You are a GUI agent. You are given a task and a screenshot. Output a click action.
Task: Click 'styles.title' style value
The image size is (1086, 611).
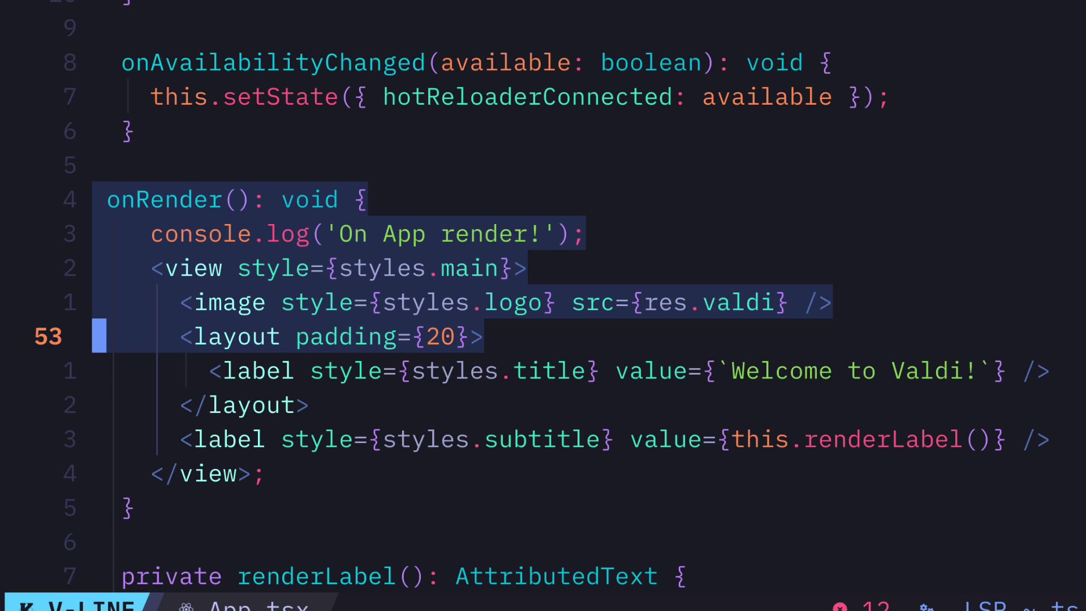pos(498,371)
